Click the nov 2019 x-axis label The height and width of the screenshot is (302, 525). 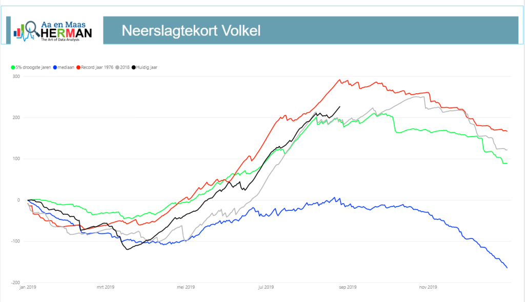click(428, 287)
